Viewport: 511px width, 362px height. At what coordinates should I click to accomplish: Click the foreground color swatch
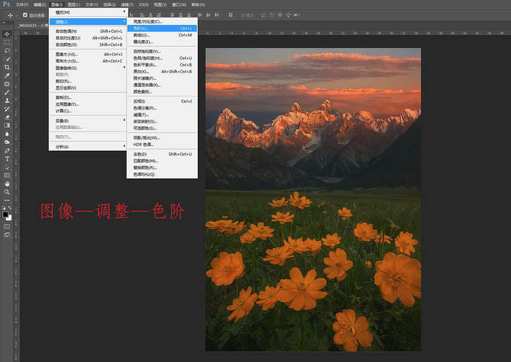(x=5, y=213)
